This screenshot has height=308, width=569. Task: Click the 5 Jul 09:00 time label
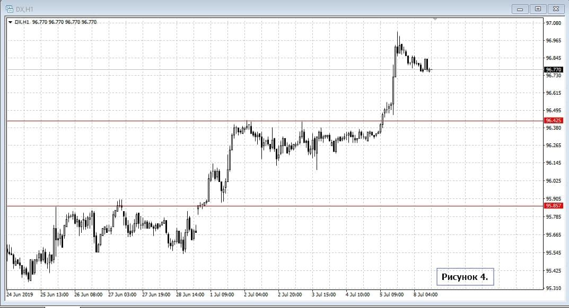(x=392, y=294)
